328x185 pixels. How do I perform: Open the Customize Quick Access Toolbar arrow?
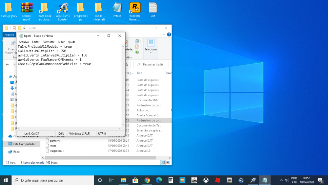[x=24, y=28]
